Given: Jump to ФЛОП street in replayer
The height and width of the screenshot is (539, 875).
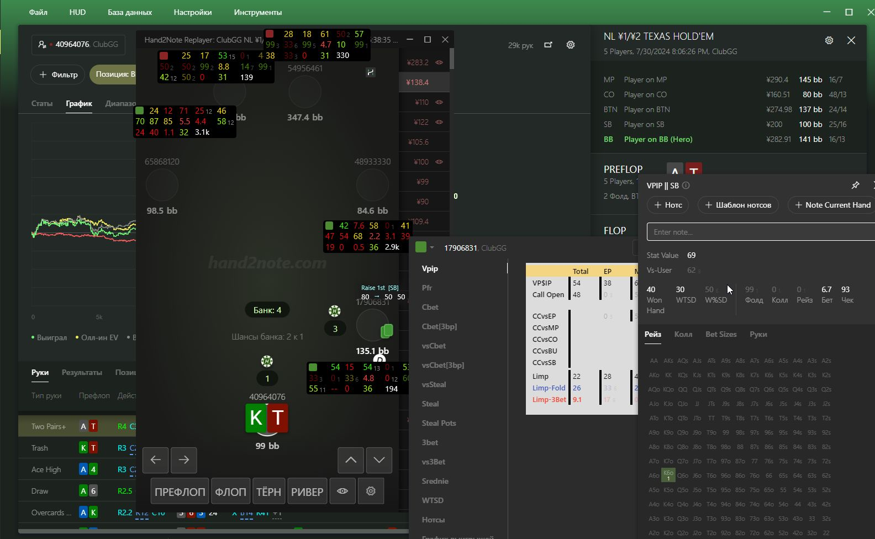Looking at the screenshot, I should [231, 492].
